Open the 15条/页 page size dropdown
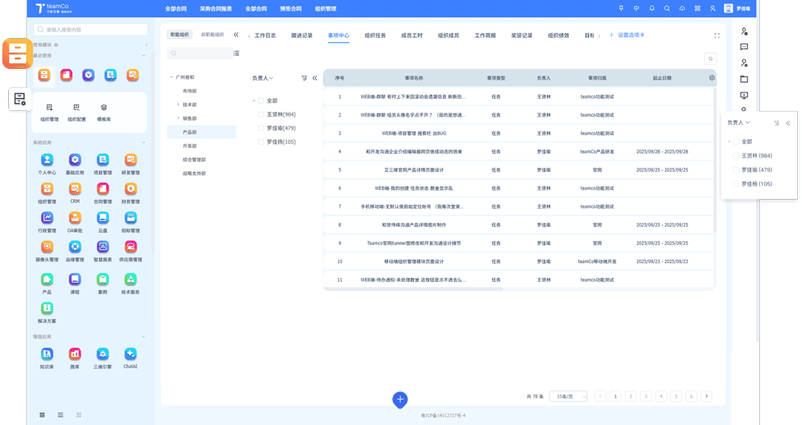Image resolution: width=802 pixels, height=425 pixels. (x=568, y=396)
